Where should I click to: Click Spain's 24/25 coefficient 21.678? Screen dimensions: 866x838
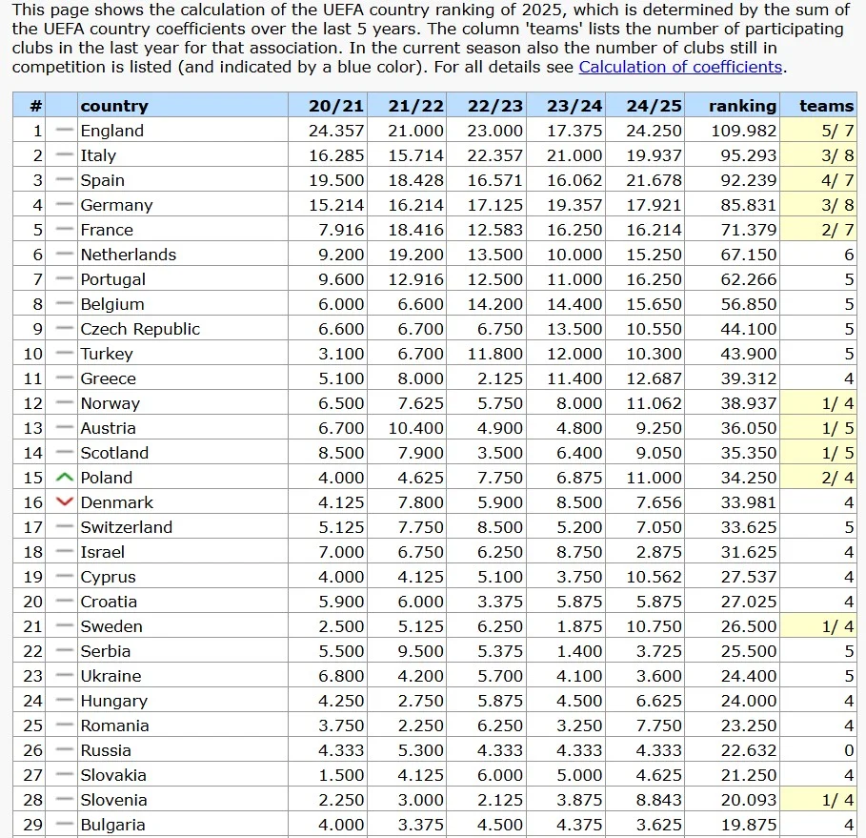click(x=655, y=180)
